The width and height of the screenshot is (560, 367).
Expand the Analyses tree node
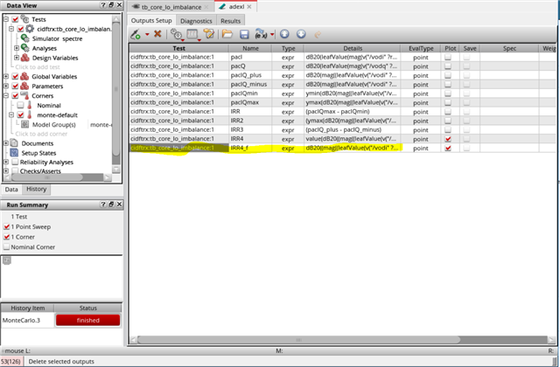[x=17, y=48]
